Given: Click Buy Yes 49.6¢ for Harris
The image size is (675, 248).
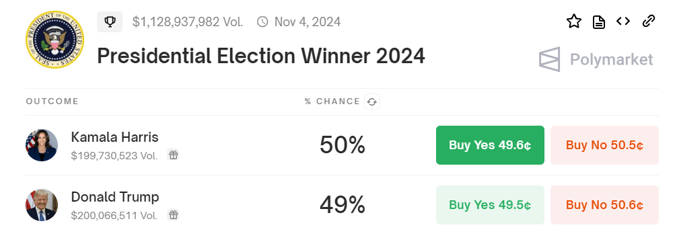Looking at the screenshot, I should click(x=490, y=145).
